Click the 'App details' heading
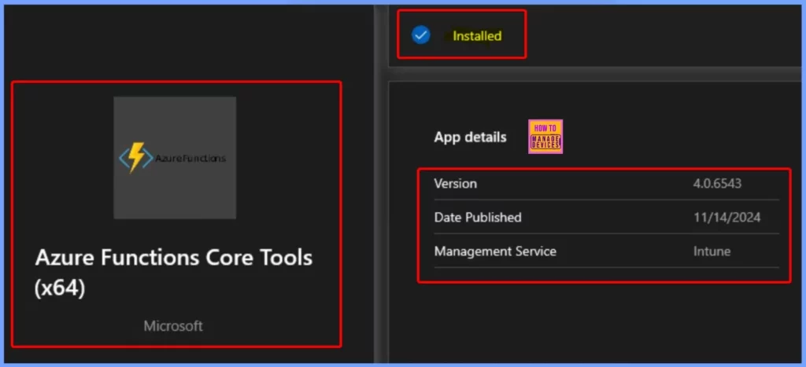Image resolution: width=806 pixels, height=367 pixels. point(471,137)
